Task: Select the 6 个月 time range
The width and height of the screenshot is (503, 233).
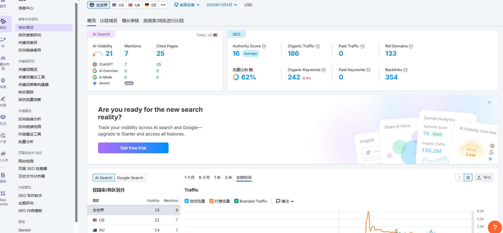Action: [x=204, y=178]
